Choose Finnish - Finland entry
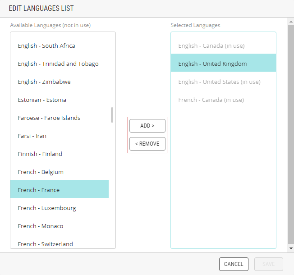The width and height of the screenshot is (294, 275). [x=60, y=154]
